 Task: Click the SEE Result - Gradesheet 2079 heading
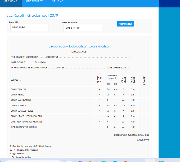(32, 15)
